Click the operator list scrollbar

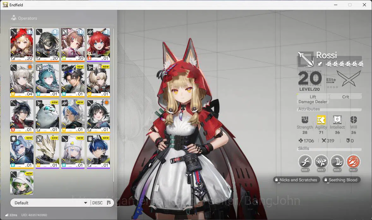pyautogui.click(x=114, y=105)
